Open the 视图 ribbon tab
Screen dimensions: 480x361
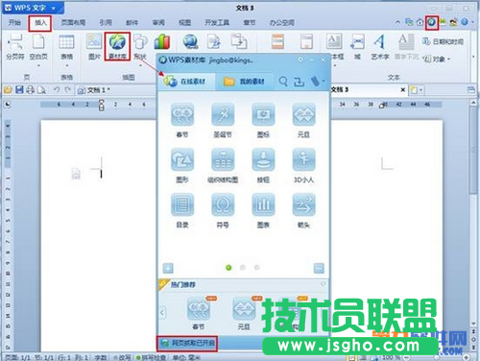[184, 23]
